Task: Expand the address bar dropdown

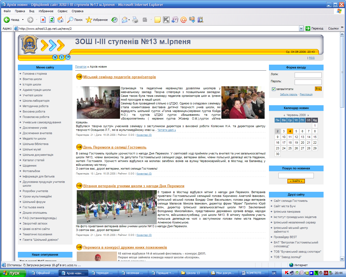Action: point(301,28)
